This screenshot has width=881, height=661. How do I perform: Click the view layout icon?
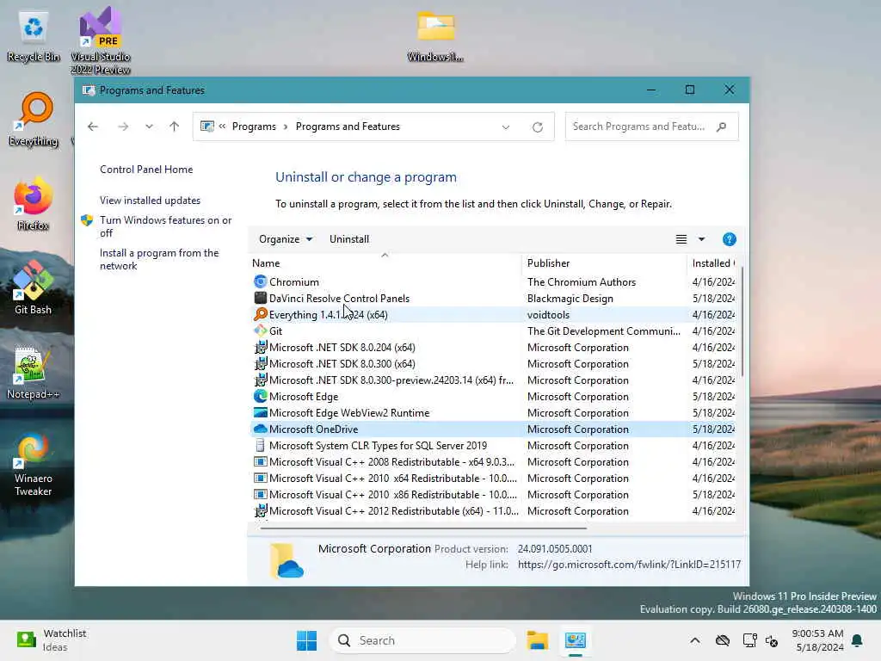click(681, 239)
